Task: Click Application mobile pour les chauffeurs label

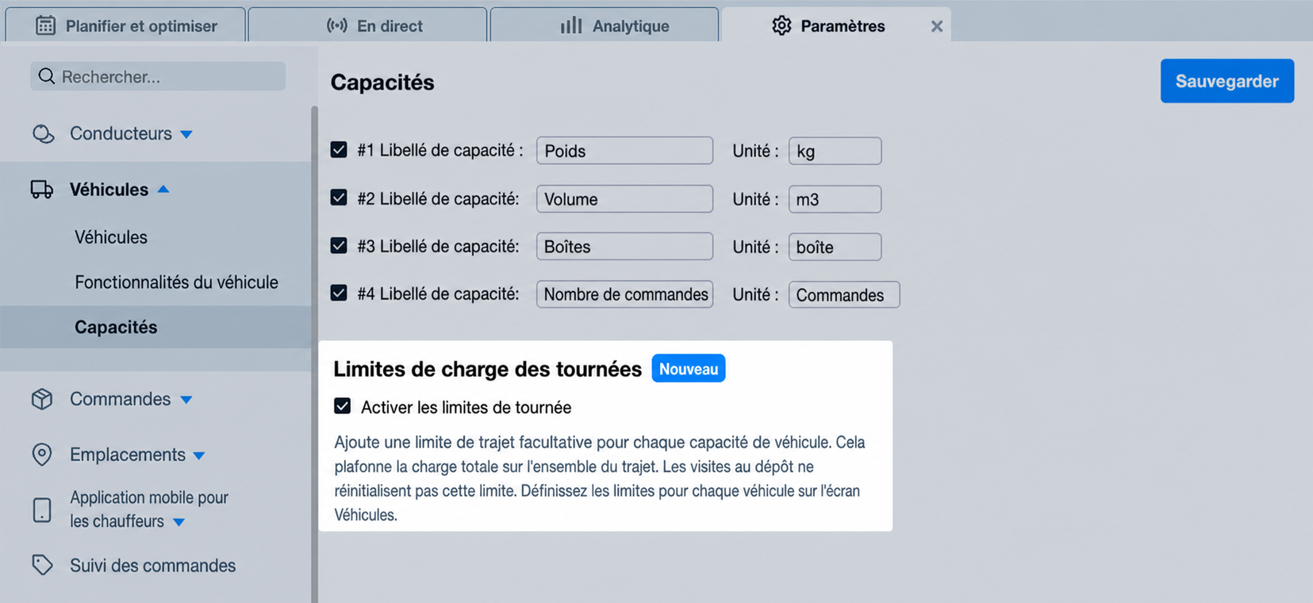Action: [149, 509]
